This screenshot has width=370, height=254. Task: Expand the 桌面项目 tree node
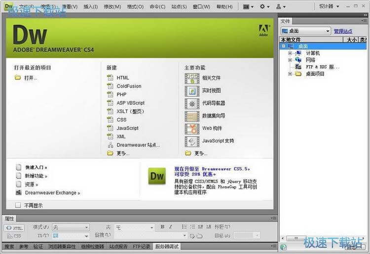tap(290, 74)
